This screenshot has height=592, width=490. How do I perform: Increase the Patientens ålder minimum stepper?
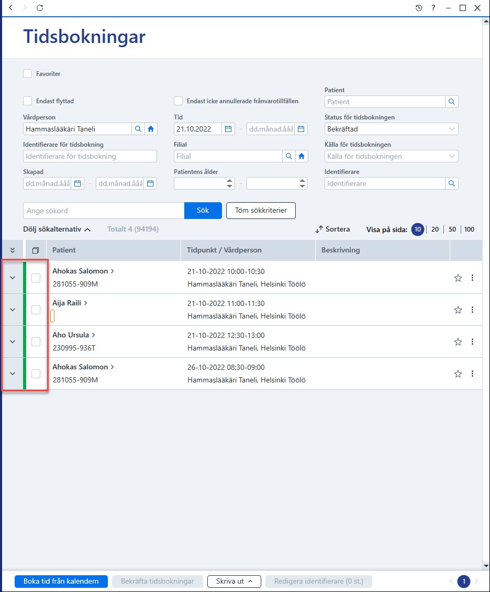pos(230,181)
